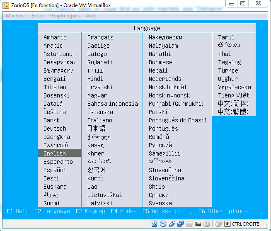Click the optical disc drive status icon
This screenshot has width=271, height=231.
click(x=163, y=224)
